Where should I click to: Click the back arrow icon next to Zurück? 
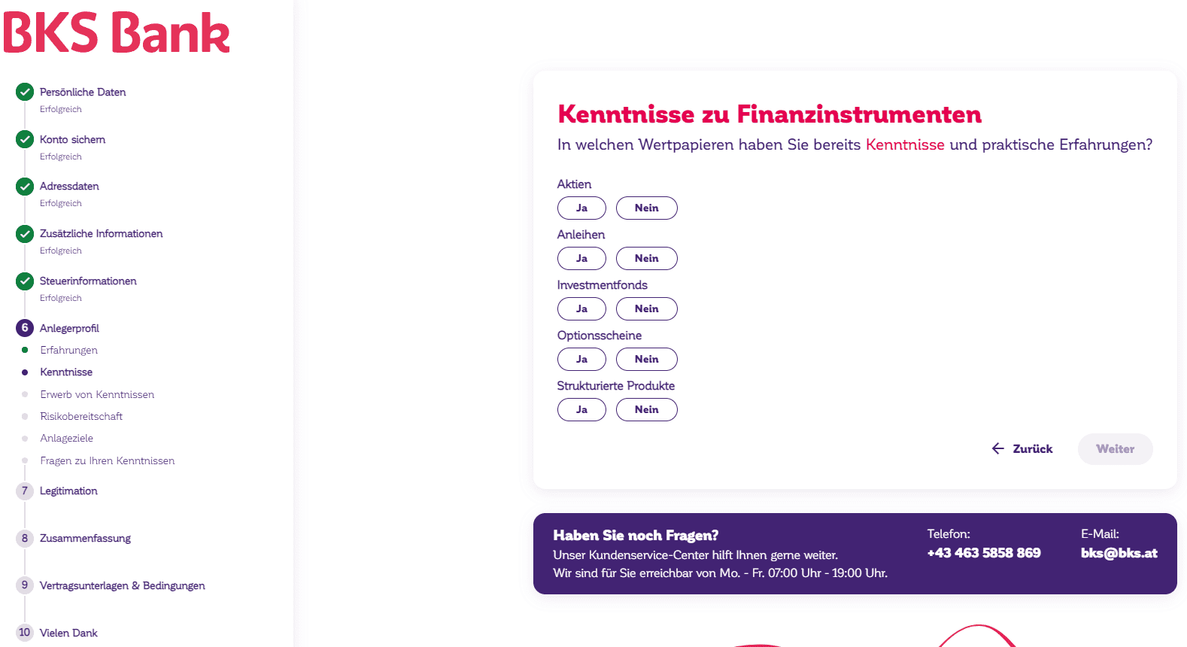(998, 448)
